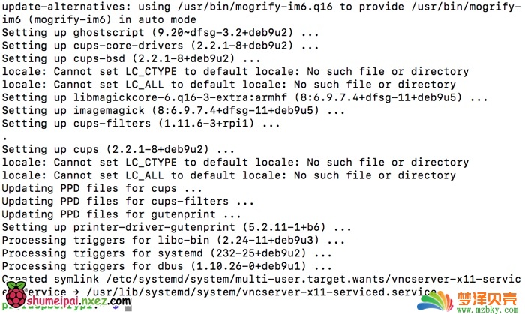Click 'Updating PPD files for gutenprint' line
525x314 pixels.
pyautogui.click(x=121, y=214)
